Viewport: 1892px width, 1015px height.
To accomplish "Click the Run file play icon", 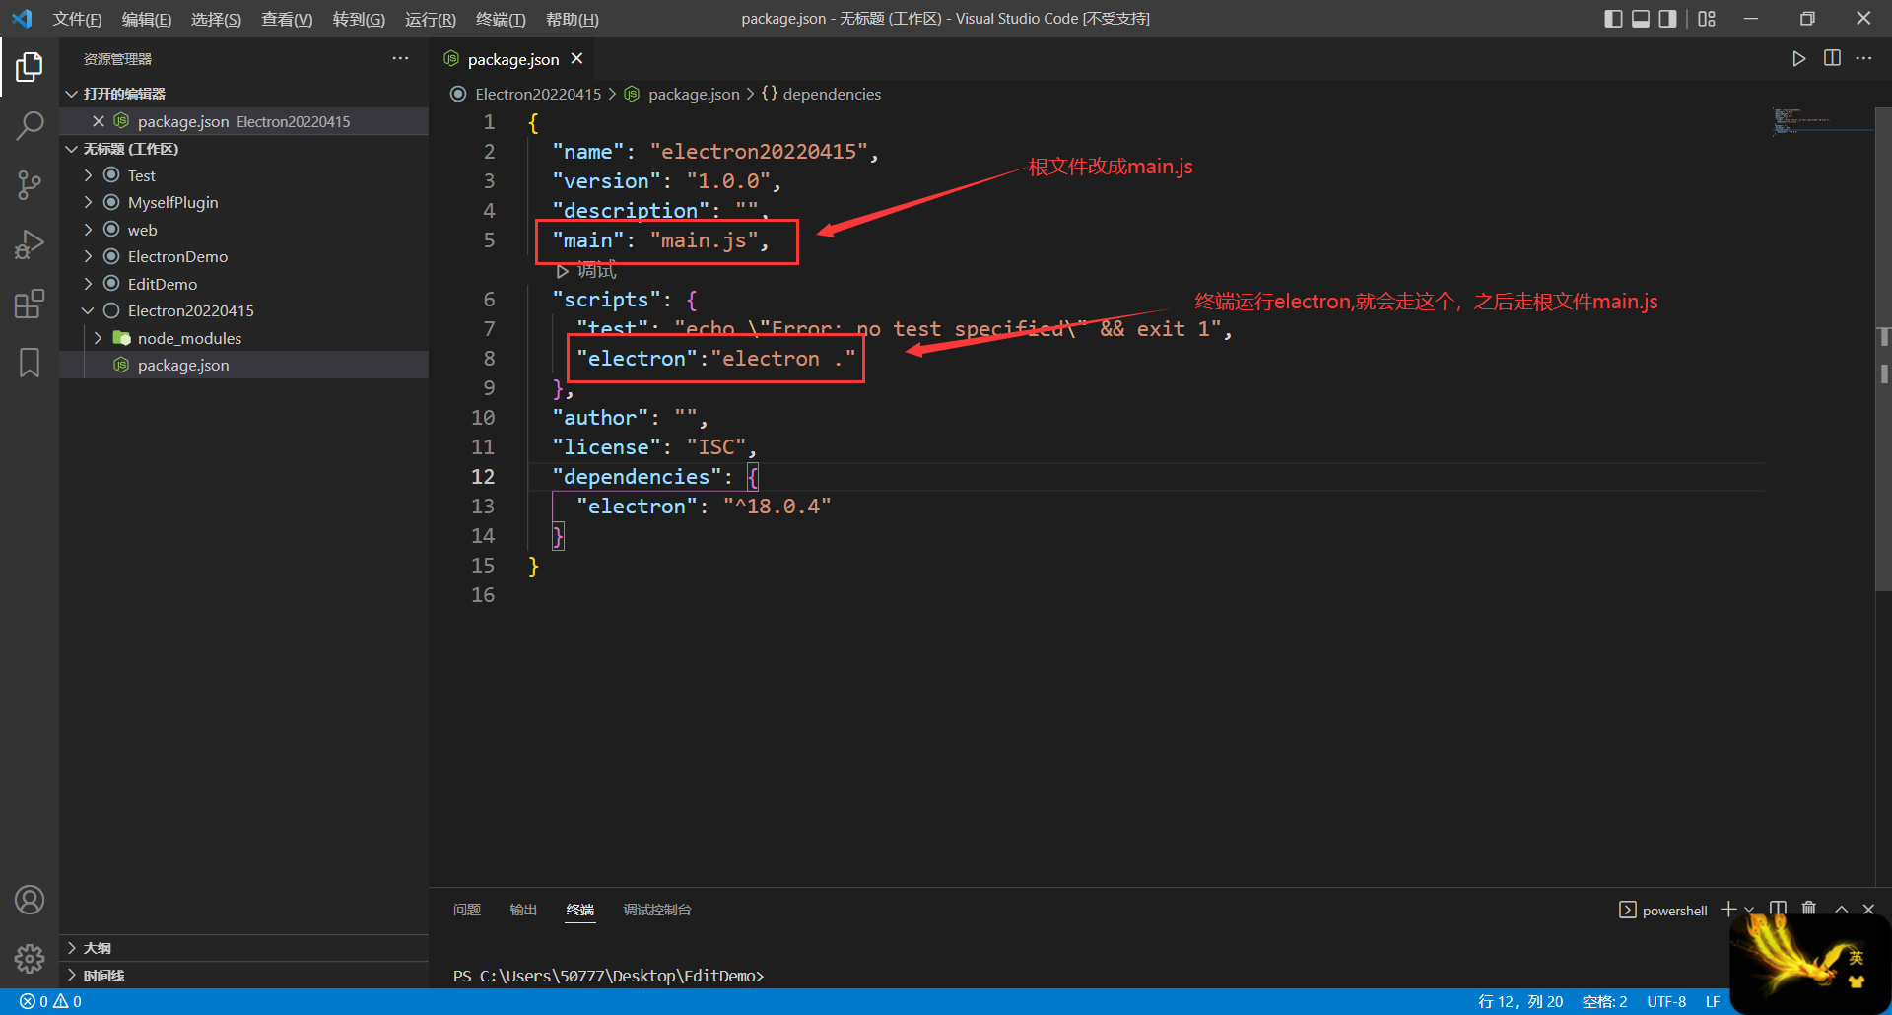I will tap(1799, 58).
